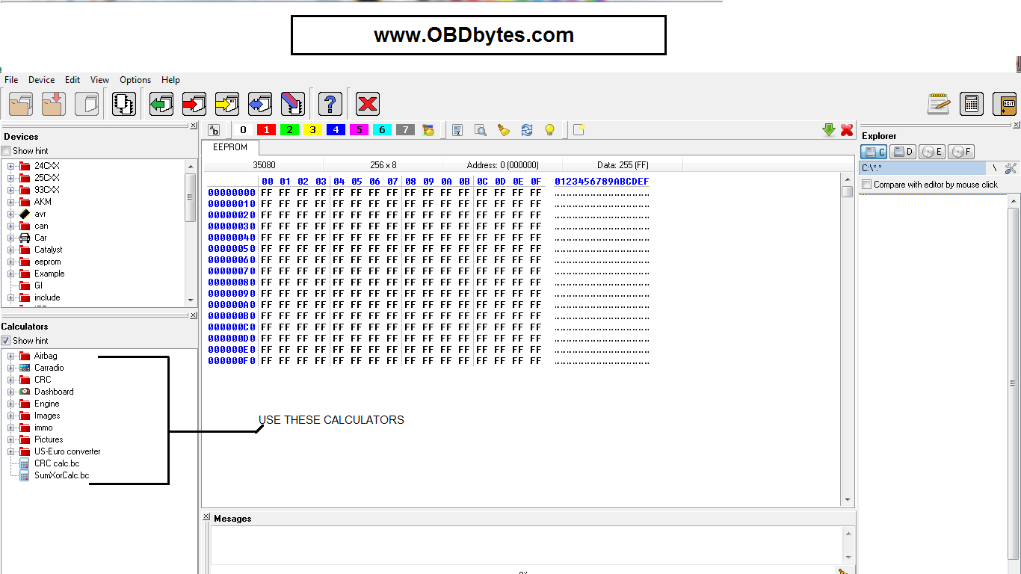Select the EEPROM tab

(229, 147)
